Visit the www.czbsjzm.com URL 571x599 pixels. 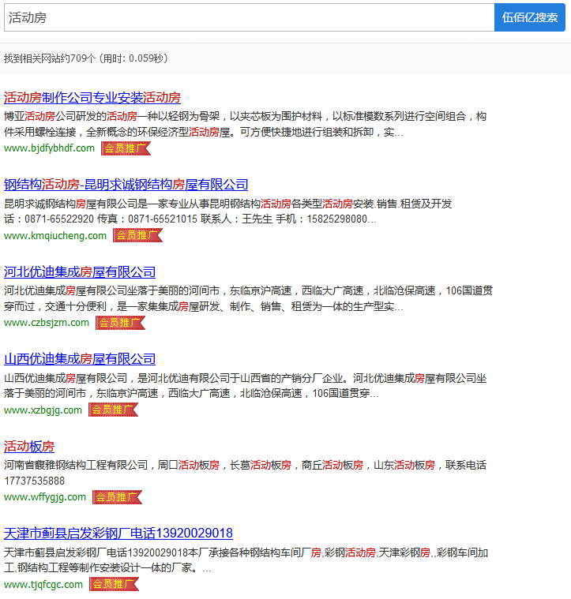pos(47,323)
